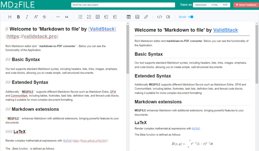
Task: Click the preview 'Markdown extensions' heading
Action: point(158,102)
